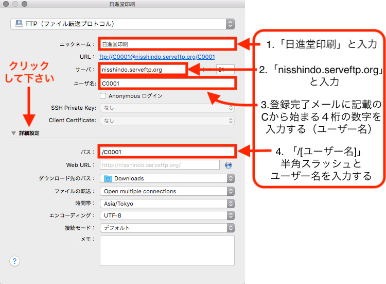
Task: Click the globe icon beside Web URL
Action: [229, 165]
